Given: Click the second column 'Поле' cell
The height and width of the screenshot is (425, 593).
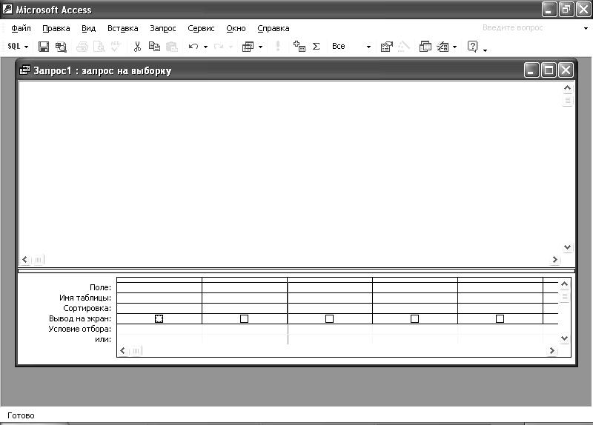Looking at the screenshot, I should point(245,287).
